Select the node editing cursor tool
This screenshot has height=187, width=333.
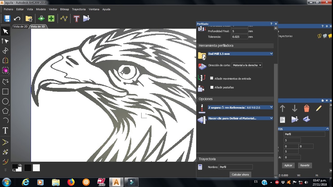pos(5,41)
